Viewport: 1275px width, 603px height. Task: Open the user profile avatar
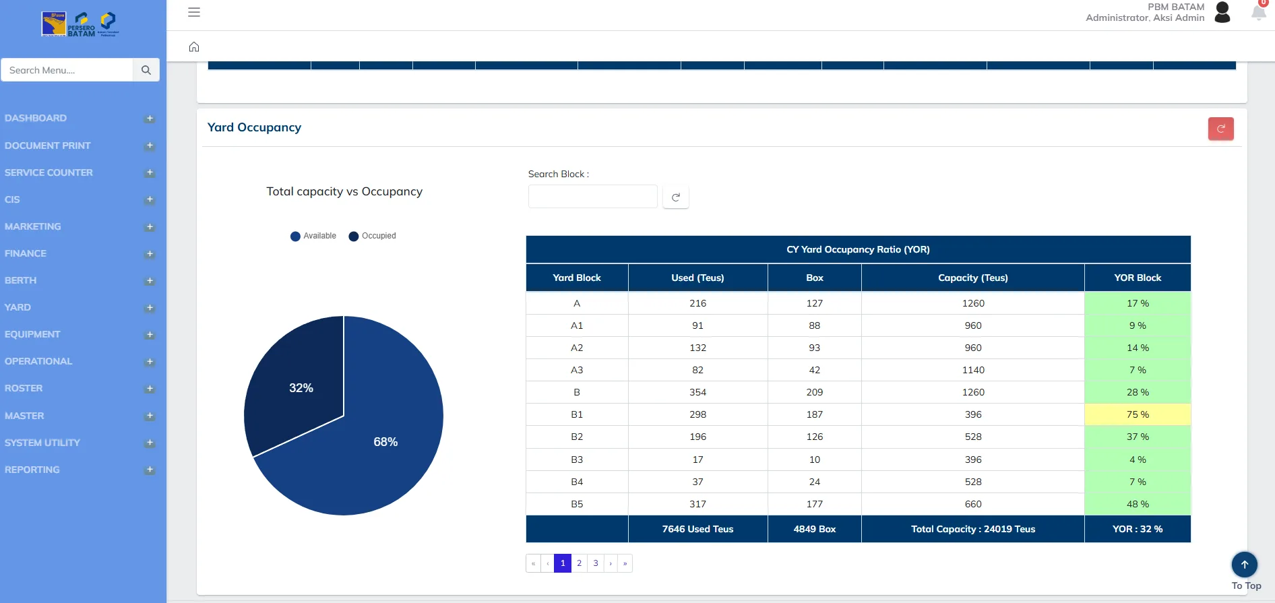(1222, 12)
